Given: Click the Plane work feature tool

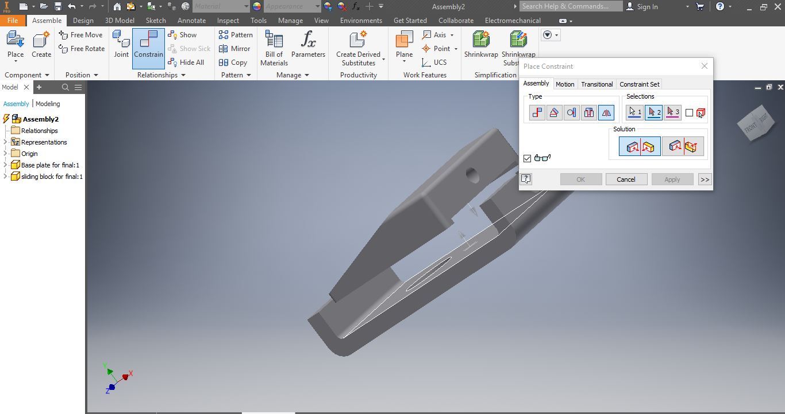Looking at the screenshot, I should [x=404, y=45].
